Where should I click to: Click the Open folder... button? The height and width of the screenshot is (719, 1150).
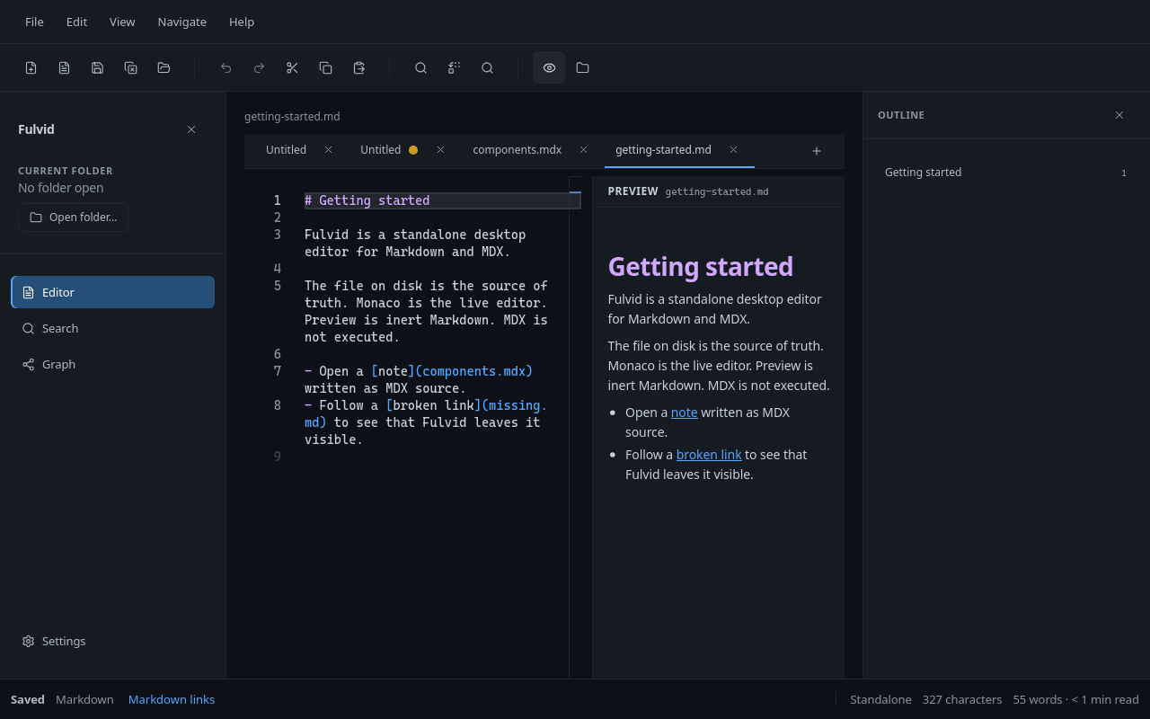point(73,217)
